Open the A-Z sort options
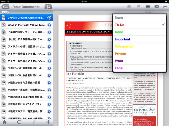The width and height of the screenshot is (169, 126). [x=48, y=7]
